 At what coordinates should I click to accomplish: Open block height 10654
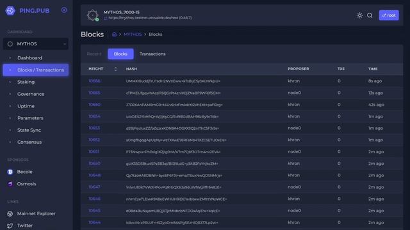coord(94,116)
